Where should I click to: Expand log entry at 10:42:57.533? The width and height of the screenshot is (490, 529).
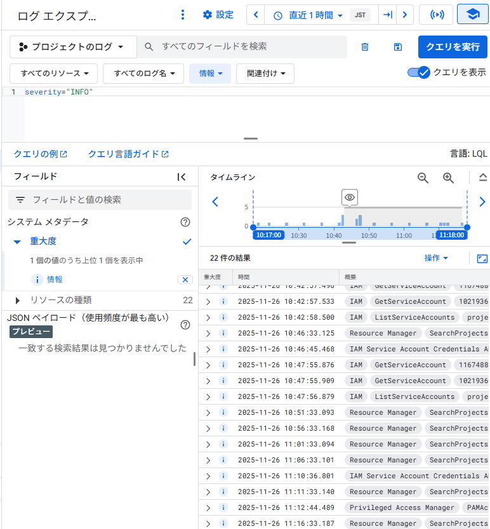pyautogui.click(x=208, y=302)
